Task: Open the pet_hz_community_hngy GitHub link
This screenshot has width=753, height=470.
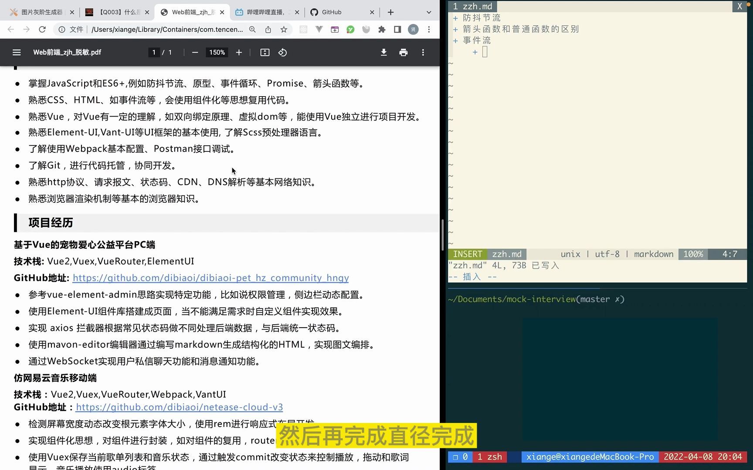Action: [x=210, y=278]
